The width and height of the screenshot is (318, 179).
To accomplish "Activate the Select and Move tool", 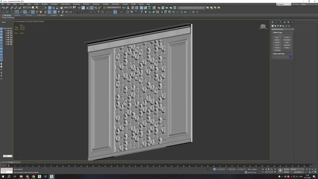I will [x=50, y=8].
